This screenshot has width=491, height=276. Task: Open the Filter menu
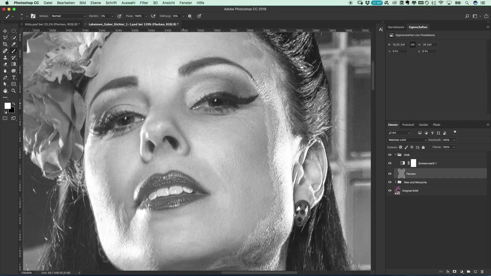tap(144, 3)
